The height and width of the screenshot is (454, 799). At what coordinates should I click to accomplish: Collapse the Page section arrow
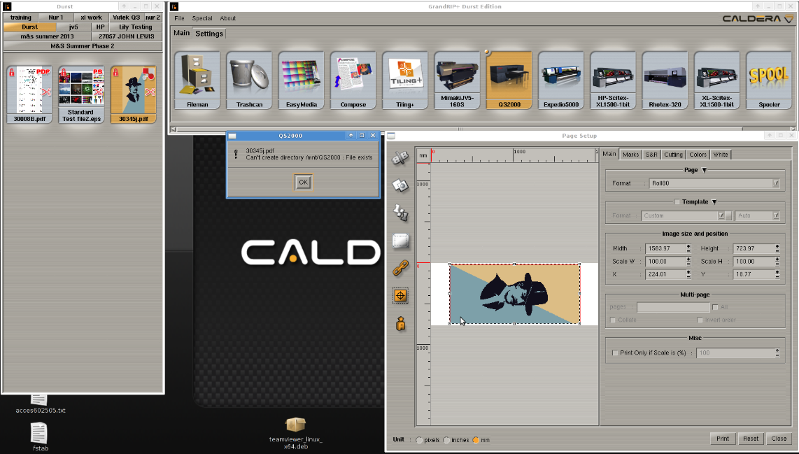click(705, 170)
